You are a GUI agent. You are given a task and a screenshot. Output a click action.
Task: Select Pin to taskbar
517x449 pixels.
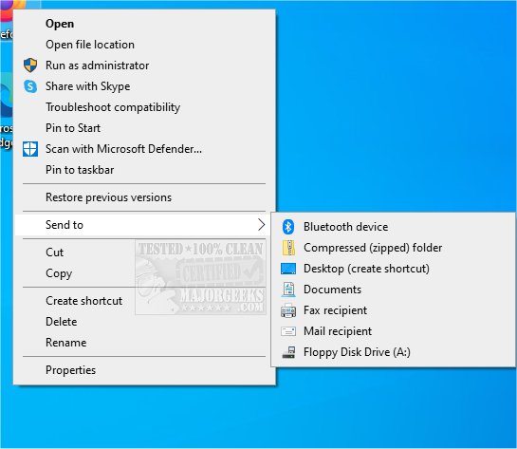click(80, 170)
